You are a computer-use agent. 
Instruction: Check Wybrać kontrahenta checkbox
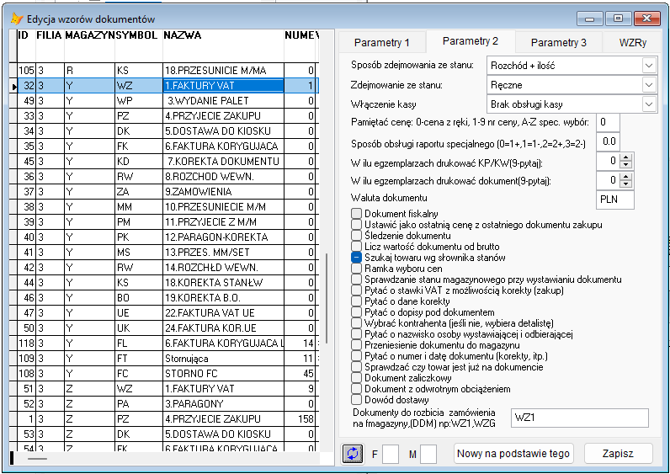point(356,323)
